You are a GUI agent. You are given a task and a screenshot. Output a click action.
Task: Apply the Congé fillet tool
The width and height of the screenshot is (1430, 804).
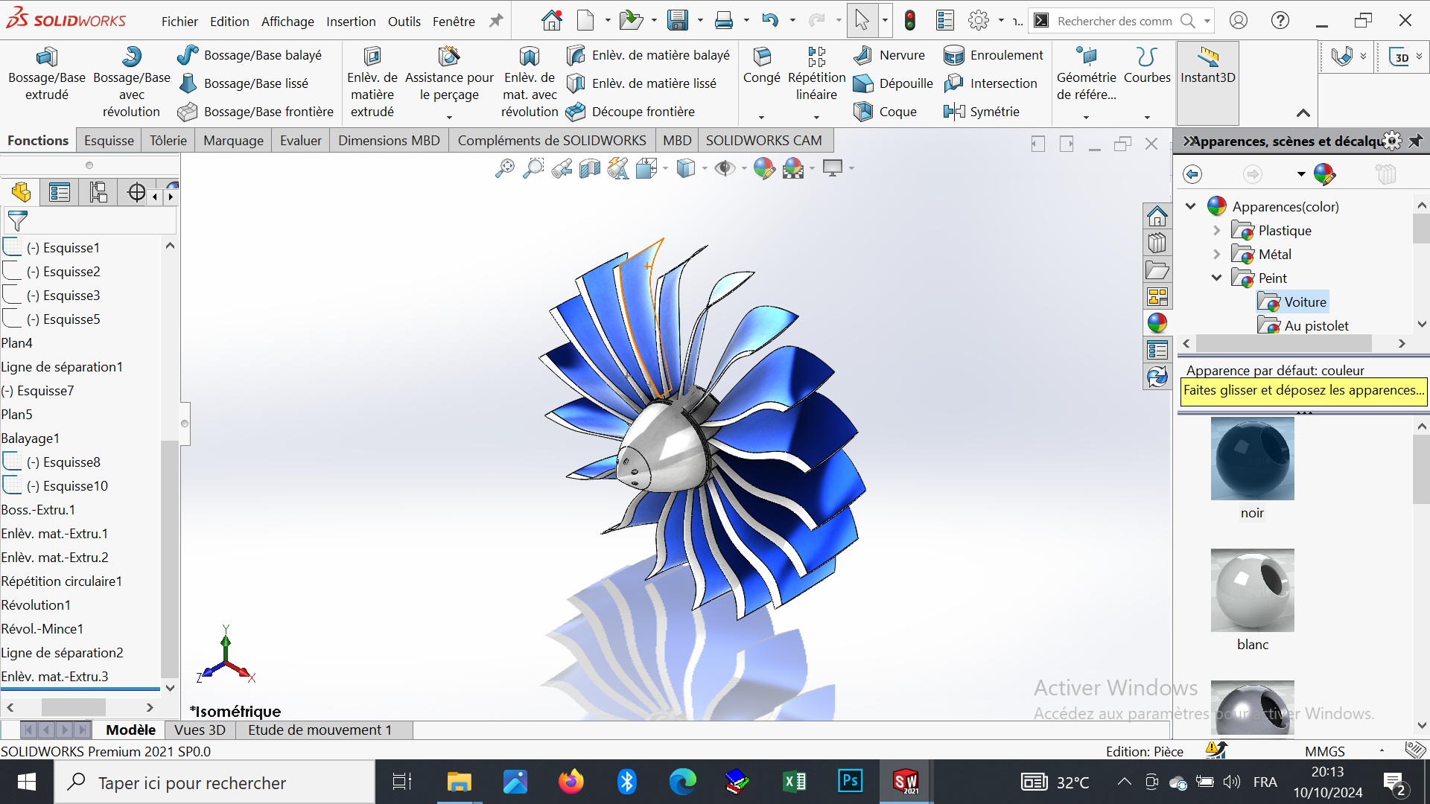pos(761,66)
